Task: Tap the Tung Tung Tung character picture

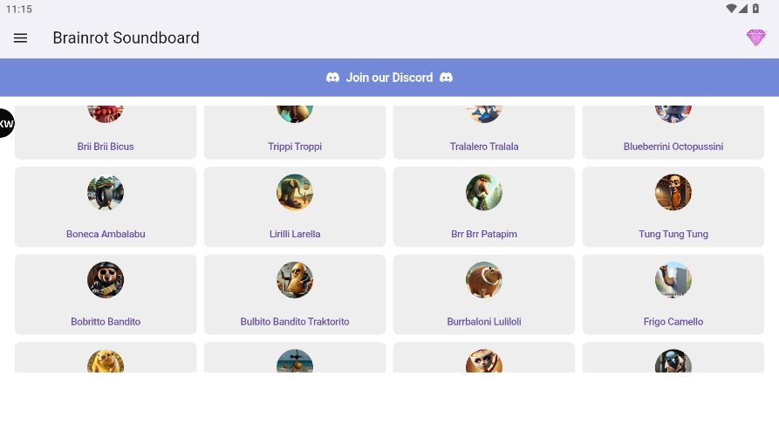Action: [x=673, y=193]
